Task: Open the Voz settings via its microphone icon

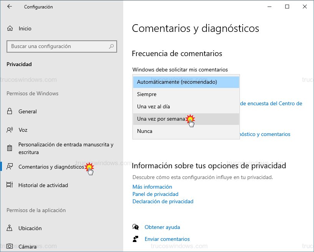Action: click(9, 130)
